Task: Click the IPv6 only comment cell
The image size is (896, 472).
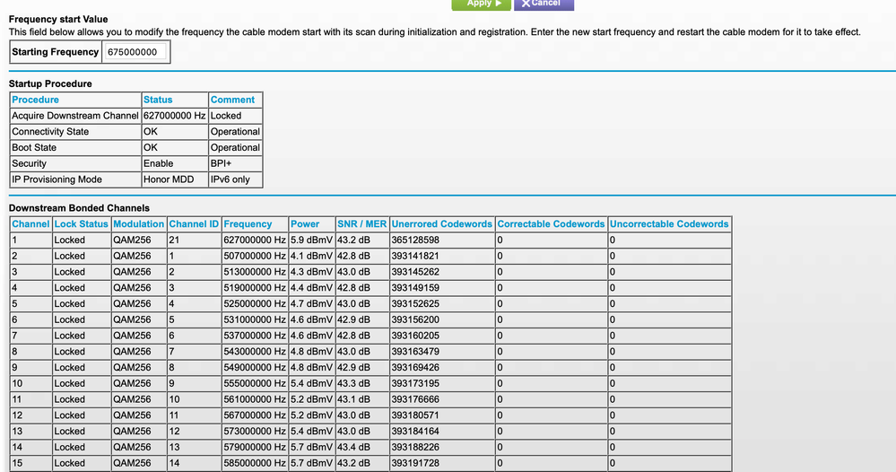Action: [x=231, y=179]
